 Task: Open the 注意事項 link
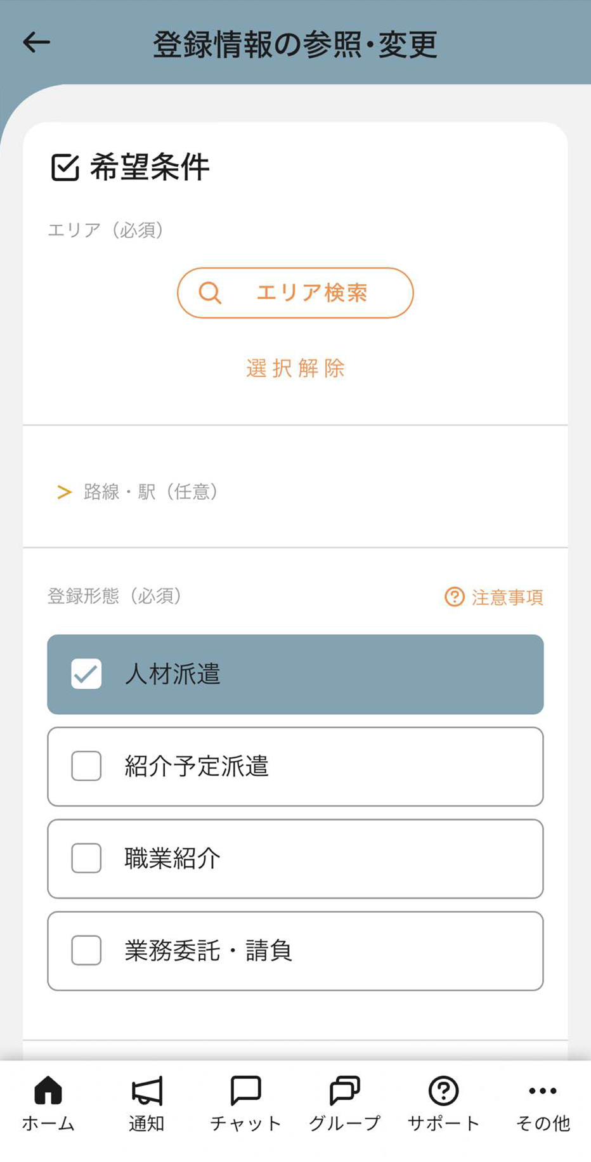pyautogui.click(x=507, y=597)
